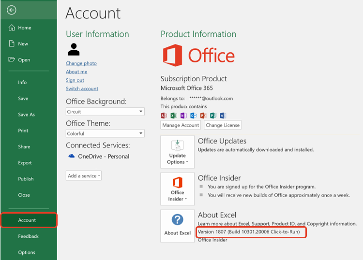Open the Feedback page
Viewport: 363px width, 260px height.
tap(29, 236)
